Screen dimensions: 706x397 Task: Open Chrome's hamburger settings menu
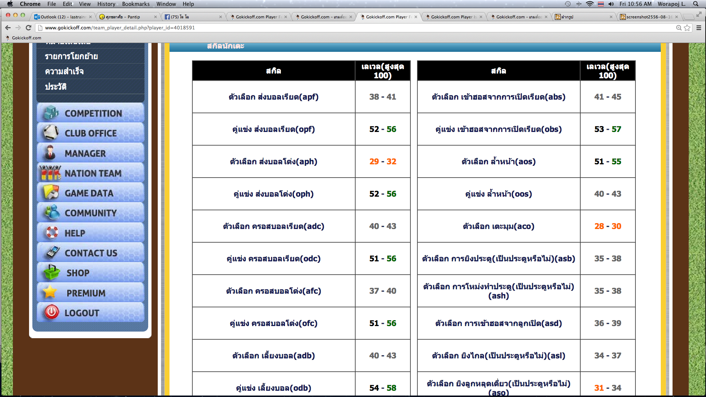click(x=699, y=28)
